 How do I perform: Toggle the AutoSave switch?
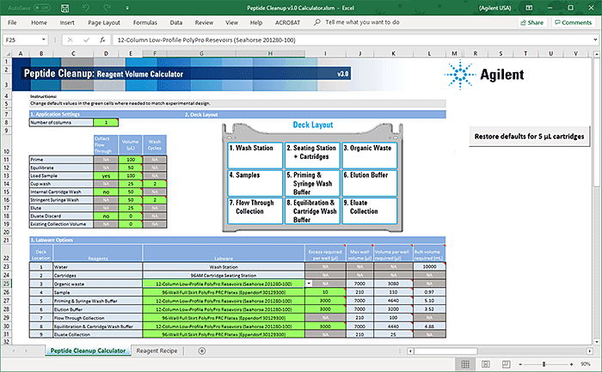tap(42, 6)
